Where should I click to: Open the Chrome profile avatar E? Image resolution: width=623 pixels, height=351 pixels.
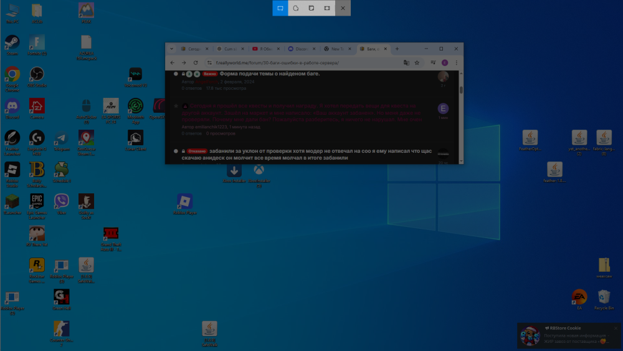tap(445, 63)
